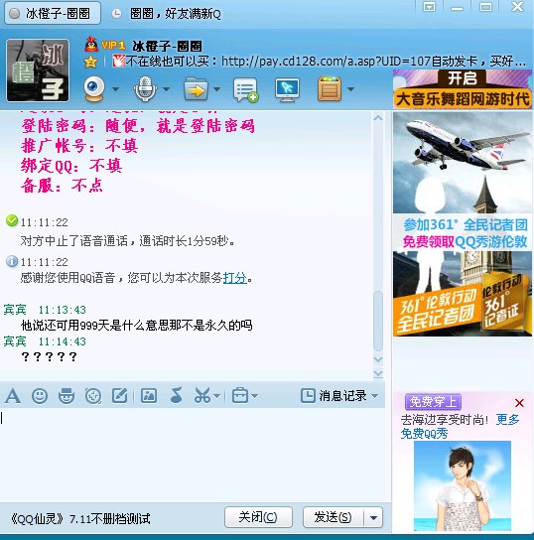The image size is (534, 540).
Task: Click the blue info icon at 11:11:22
Action: coord(12,261)
